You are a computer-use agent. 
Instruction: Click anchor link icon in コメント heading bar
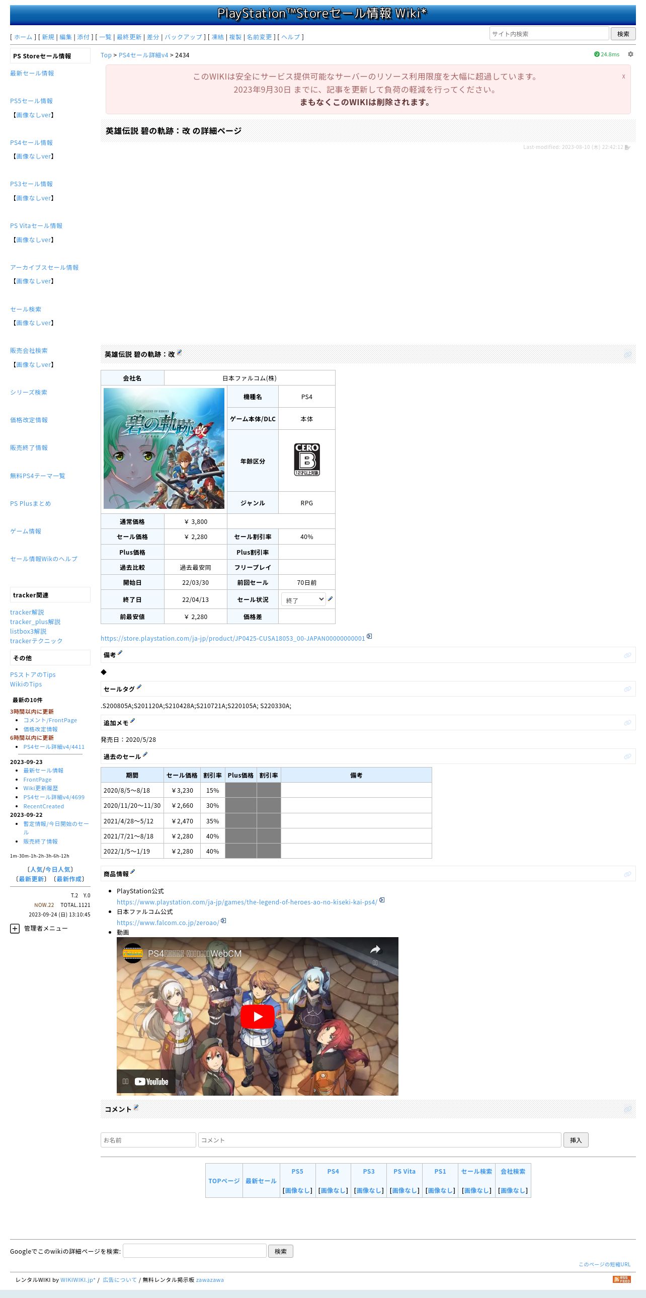click(627, 1110)
